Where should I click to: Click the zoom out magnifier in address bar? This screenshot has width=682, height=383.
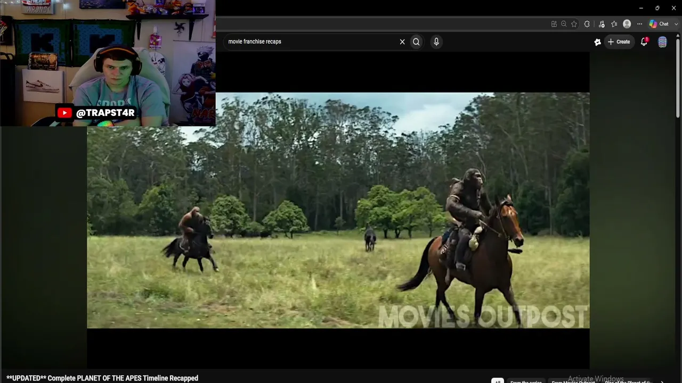pos(564,24)
